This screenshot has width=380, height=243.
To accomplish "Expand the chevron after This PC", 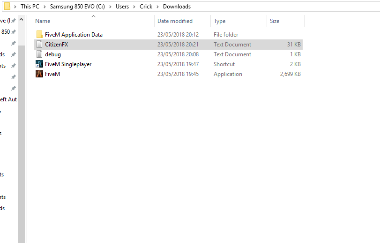I will pyautogui.click(x=45, y=7).
